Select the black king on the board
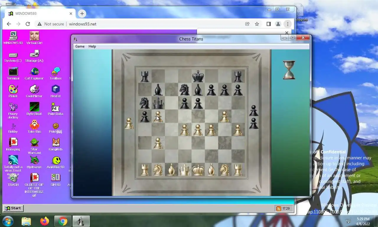Viewport: 378px width, 227px height. 198,76
